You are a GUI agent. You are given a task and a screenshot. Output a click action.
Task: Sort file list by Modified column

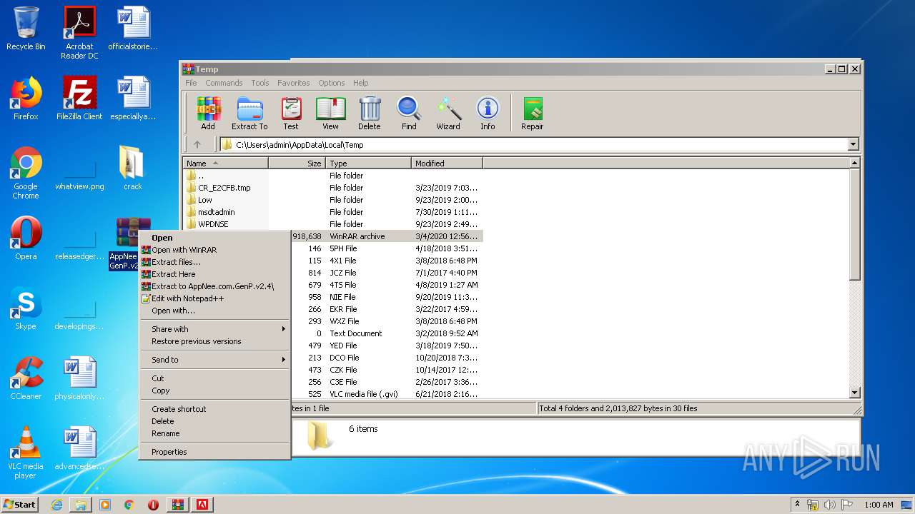[x=447, y=163]
